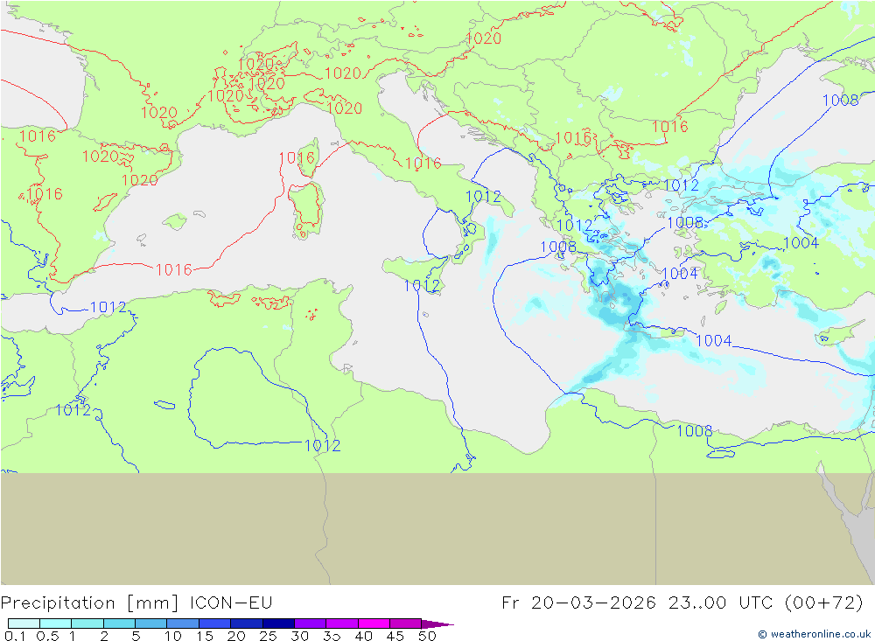Click the legend value "25"
The height and width of the screenshot is (641, 875).
(x=268, y=636)
